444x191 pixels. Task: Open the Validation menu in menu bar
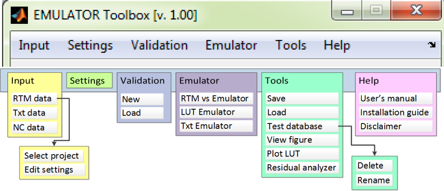coord(159,45)
